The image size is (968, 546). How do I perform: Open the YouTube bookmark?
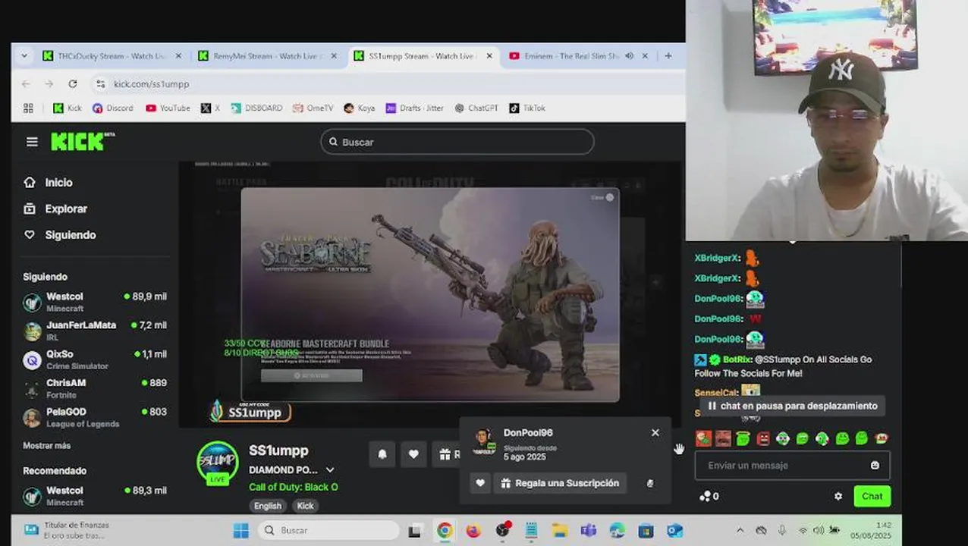(x=168, y=108)
